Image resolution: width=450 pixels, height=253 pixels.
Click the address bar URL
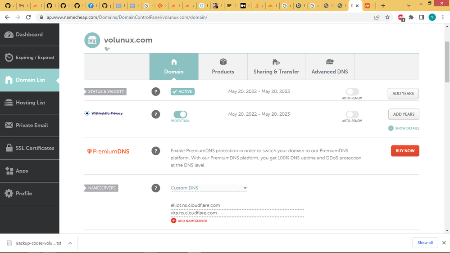[127, 17]
